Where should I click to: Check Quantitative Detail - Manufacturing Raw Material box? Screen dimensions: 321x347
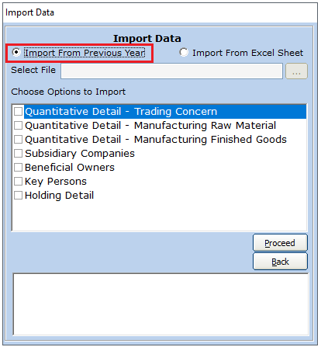(x=18, y=126)
